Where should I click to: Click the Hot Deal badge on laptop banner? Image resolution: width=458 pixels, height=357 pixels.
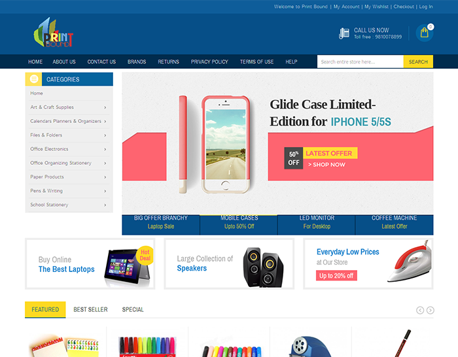point(145,255)
